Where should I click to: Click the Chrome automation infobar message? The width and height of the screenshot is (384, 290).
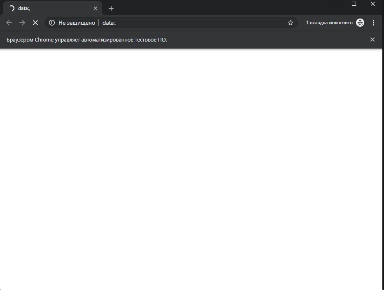pos(87,40)
